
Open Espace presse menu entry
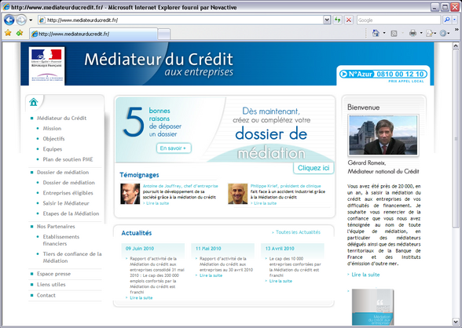[x=53, y=274]
